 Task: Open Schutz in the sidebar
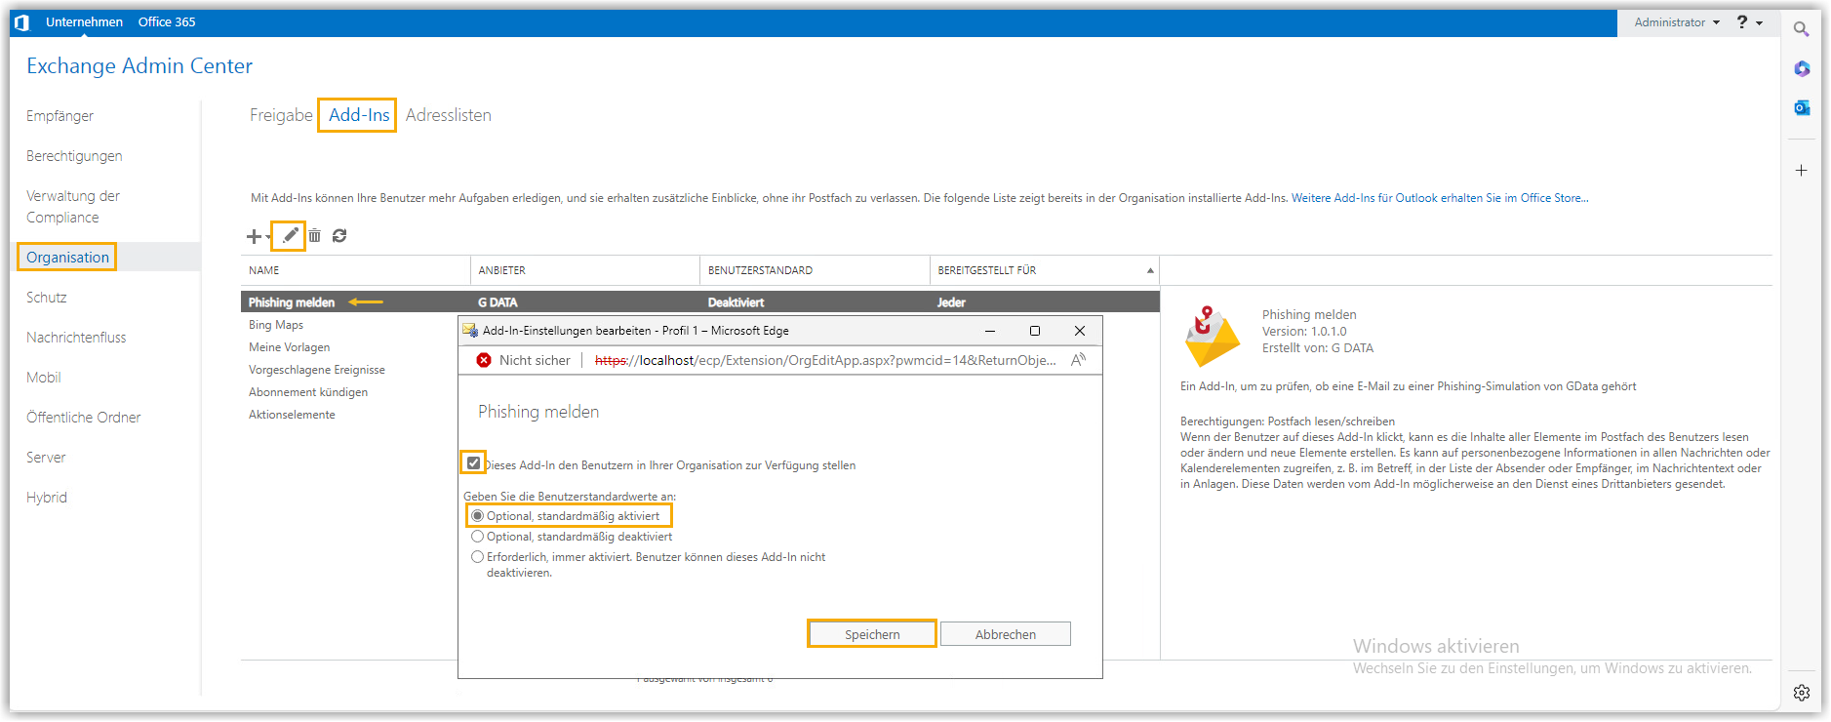[x=46, y=297]
